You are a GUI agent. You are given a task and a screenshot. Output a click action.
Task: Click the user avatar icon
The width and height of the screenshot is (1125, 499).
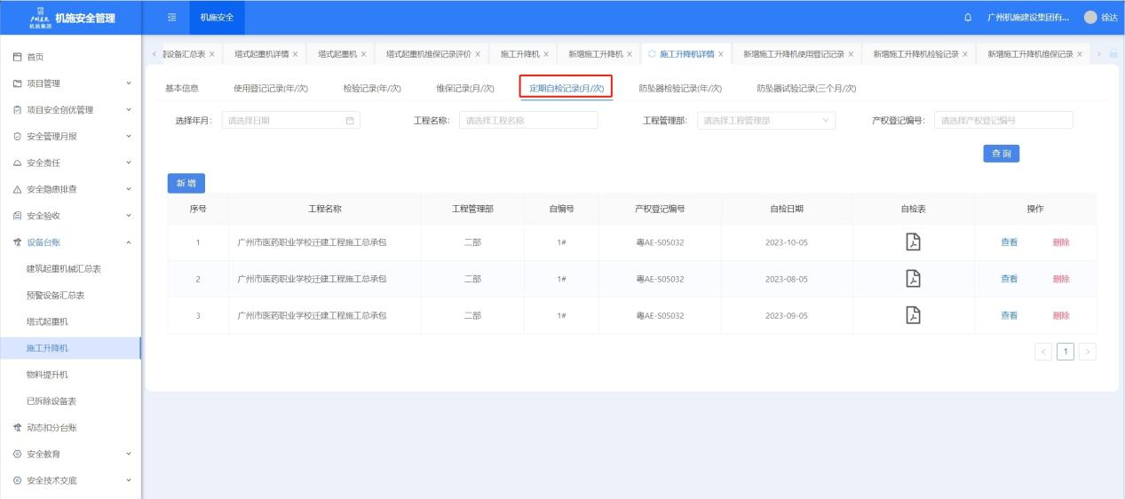point(1090,18)
